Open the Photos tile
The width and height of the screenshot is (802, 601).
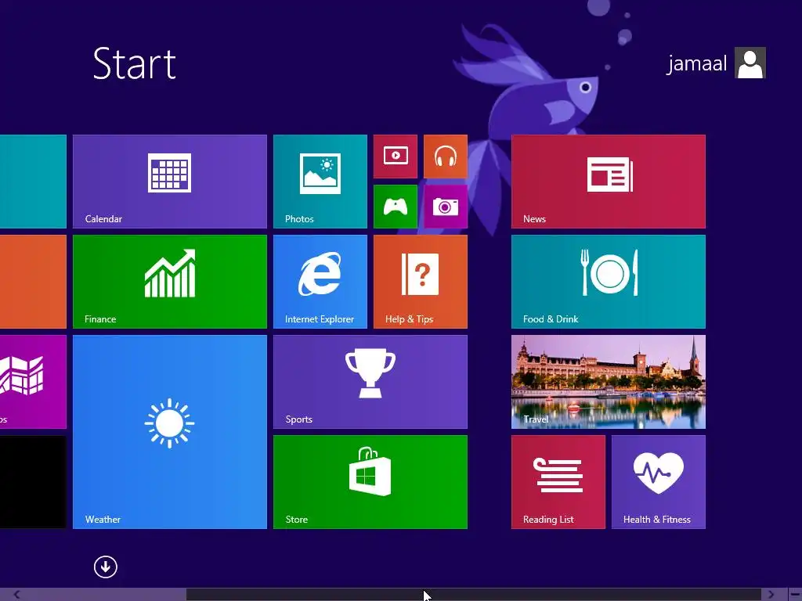coord(320,182)
